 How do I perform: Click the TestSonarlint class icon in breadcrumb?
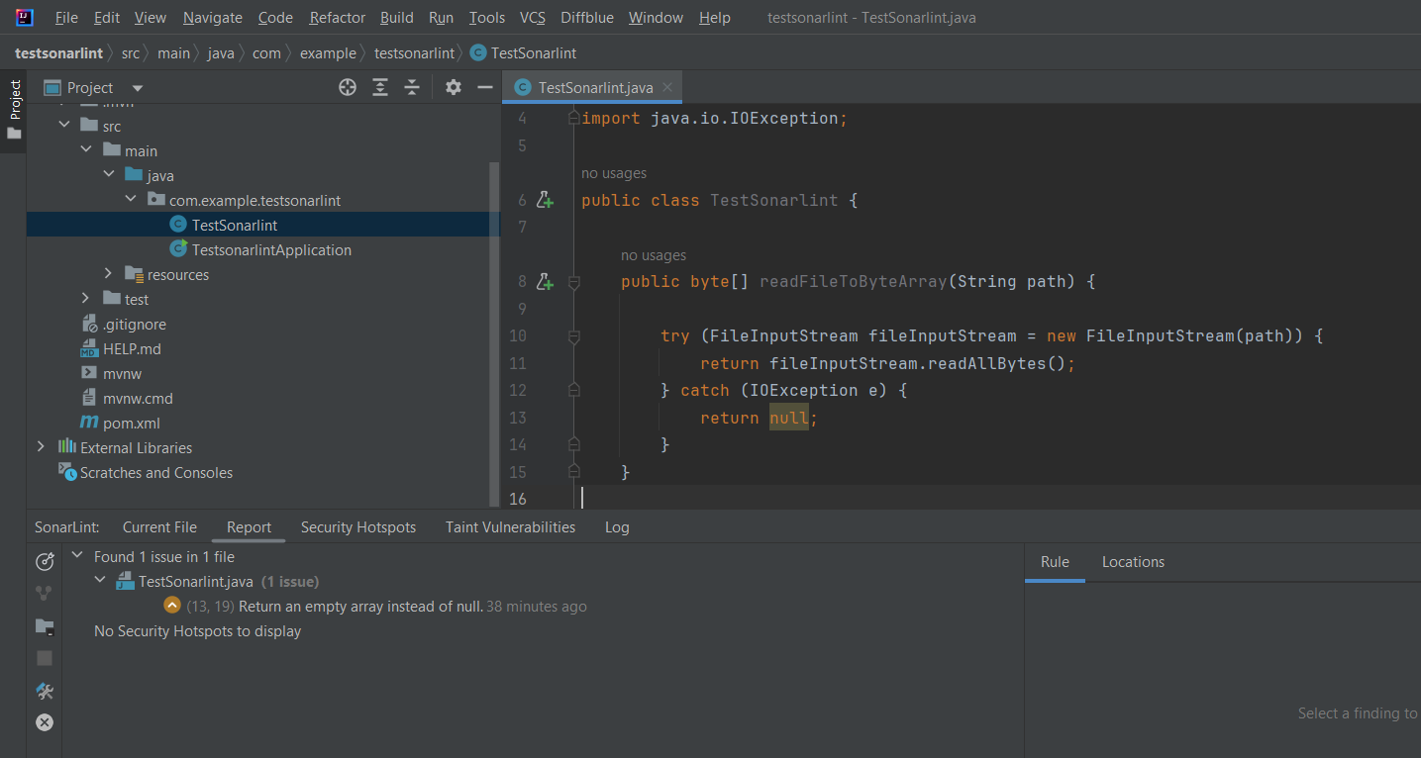[478, 53]
